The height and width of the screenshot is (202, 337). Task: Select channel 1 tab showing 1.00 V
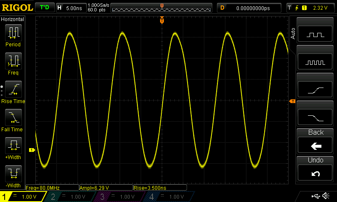23,197
